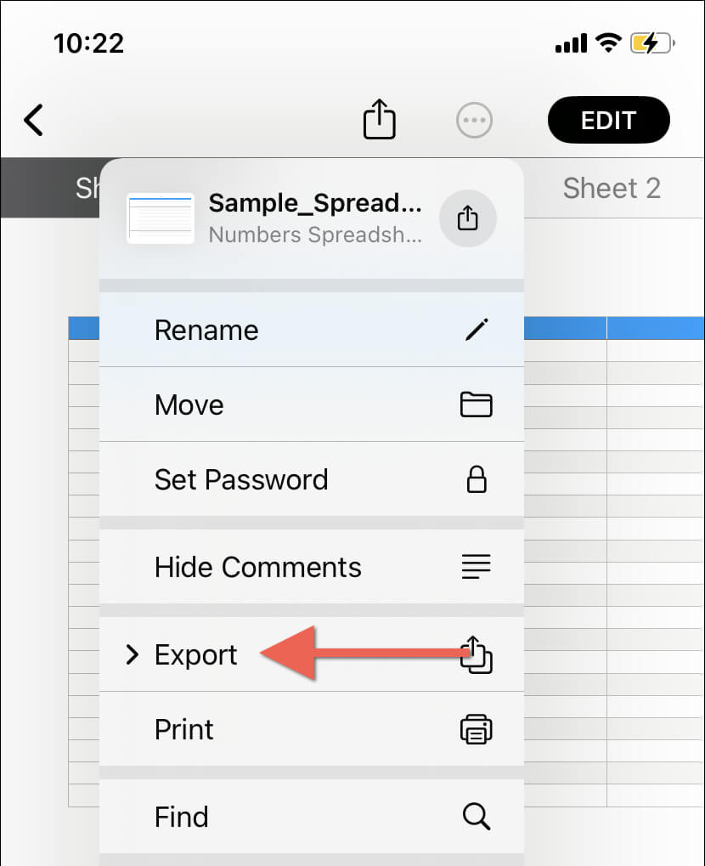
Task: Click the lock icon for Set Password
Action: coord(477,478)
